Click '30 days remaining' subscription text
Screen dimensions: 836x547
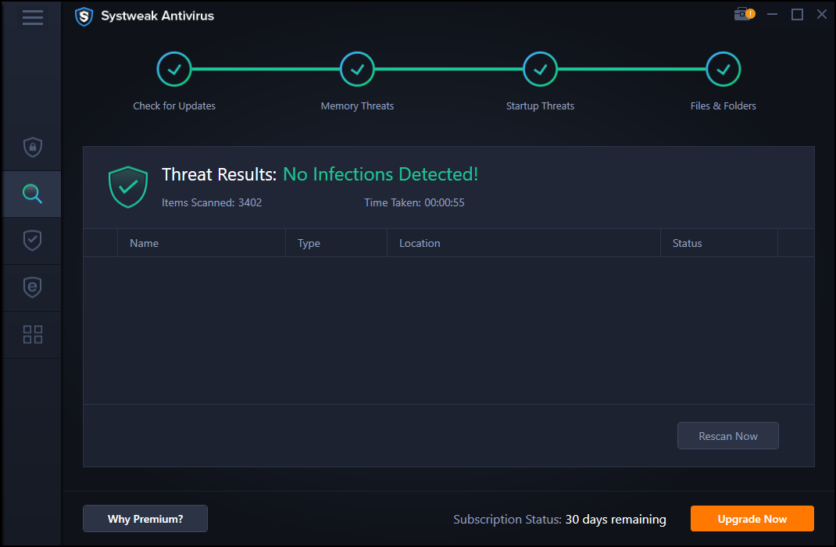tap(615, 520)
